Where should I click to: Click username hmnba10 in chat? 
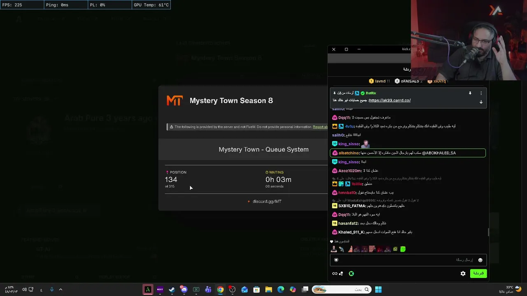pos(347,193)
